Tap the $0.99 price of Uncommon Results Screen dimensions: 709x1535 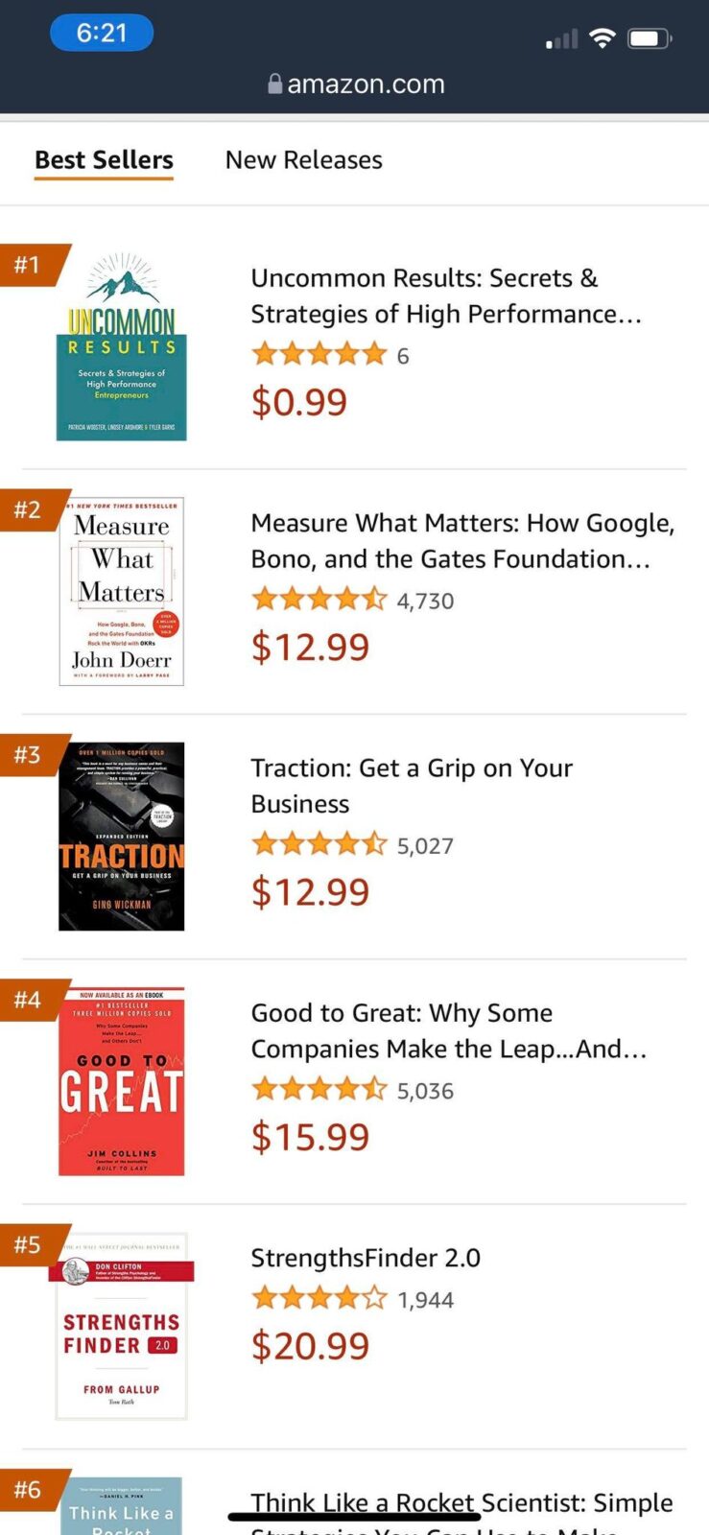pyautogui.click(x=298, y=401)
